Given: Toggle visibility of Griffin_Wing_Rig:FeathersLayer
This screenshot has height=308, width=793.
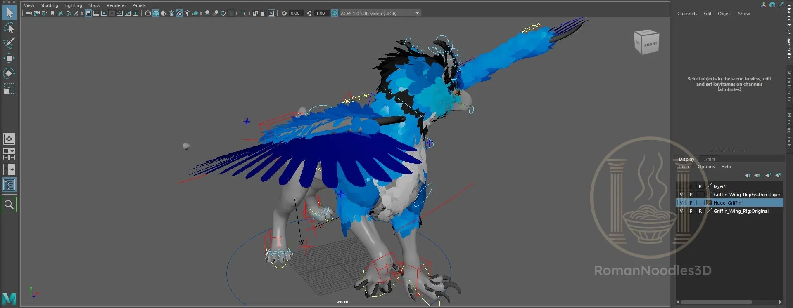Looking at the screenshot, I should click(x=681, y=195).
